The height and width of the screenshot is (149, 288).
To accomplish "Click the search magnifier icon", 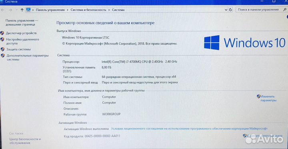I will coord(285,10).
